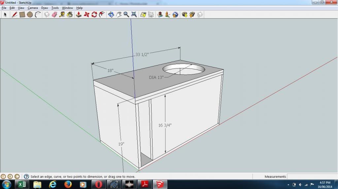Image resolution: width=338 pixels, height=189 pixels.
Task: Open the View menu
Action: tap(21, 8)
